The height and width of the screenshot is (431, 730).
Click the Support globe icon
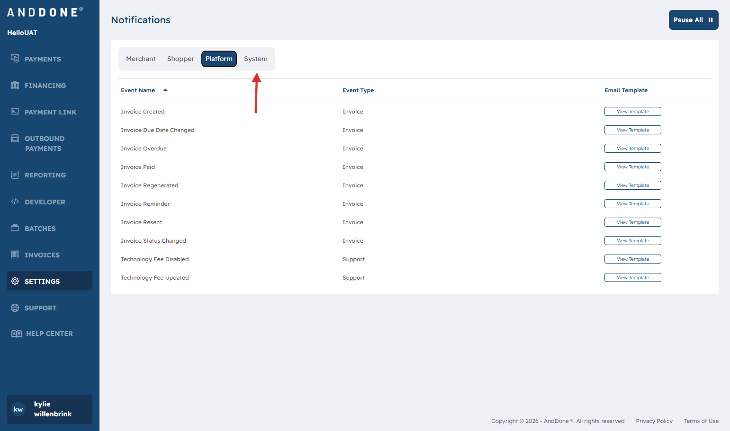click(15, 308)
